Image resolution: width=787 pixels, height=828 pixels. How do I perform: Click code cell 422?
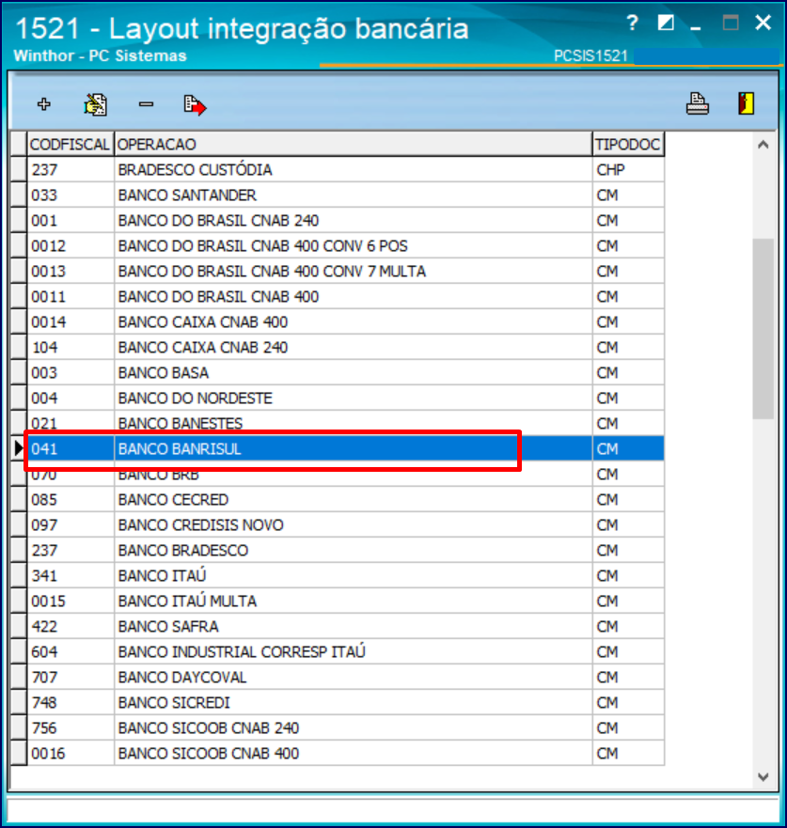[71, 626]
